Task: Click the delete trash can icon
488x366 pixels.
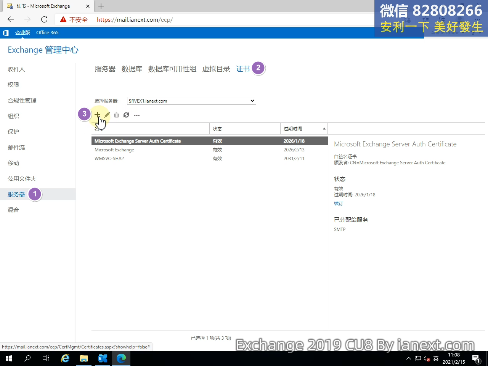Action: coord(117,115)
